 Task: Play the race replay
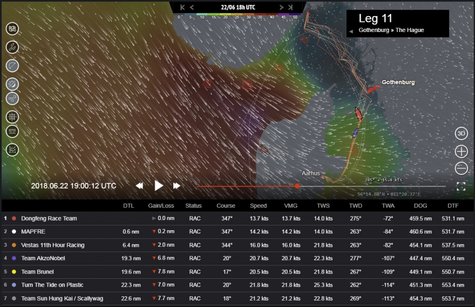tap(158, 185)
